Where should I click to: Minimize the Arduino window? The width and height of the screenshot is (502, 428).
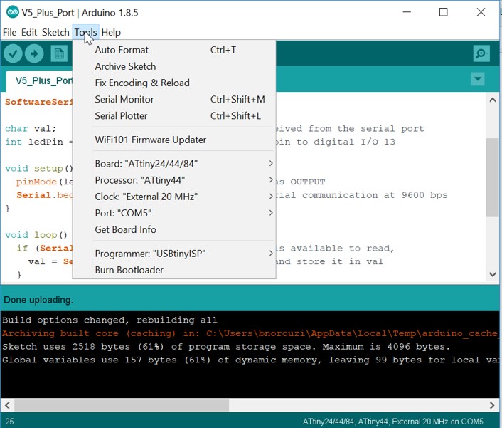tap(407, 12)
